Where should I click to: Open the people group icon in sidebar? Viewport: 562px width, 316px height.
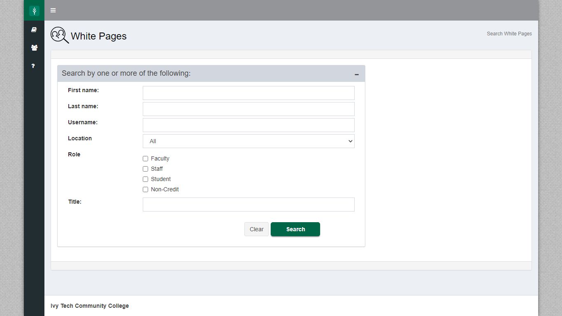(34, 48)
